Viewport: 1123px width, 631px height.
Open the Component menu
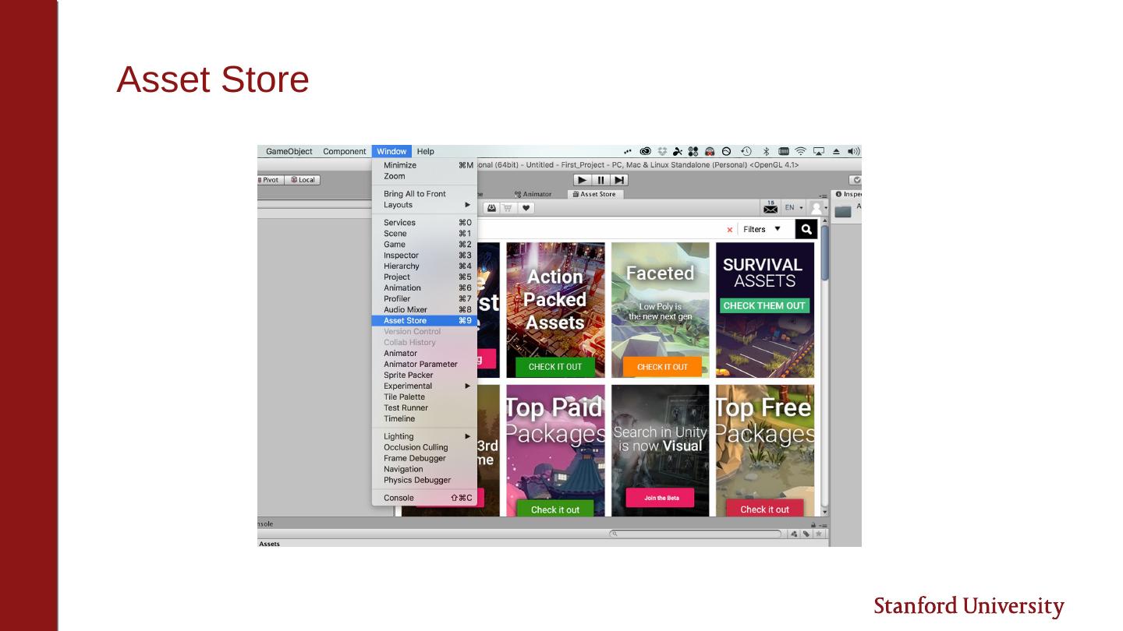(345, 152)
